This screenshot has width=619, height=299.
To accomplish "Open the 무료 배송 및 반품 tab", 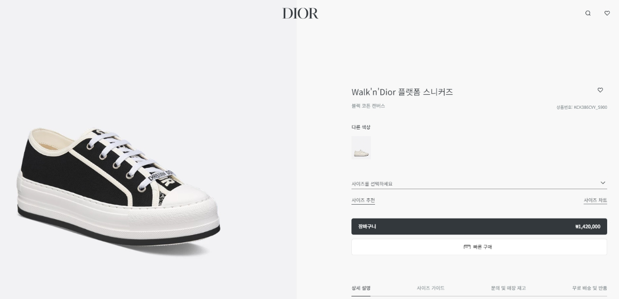I will (x=590, y=288).
